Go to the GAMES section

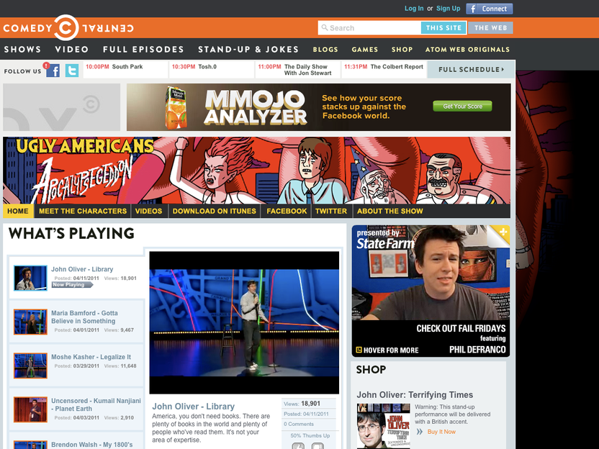[x=365, y=49]
